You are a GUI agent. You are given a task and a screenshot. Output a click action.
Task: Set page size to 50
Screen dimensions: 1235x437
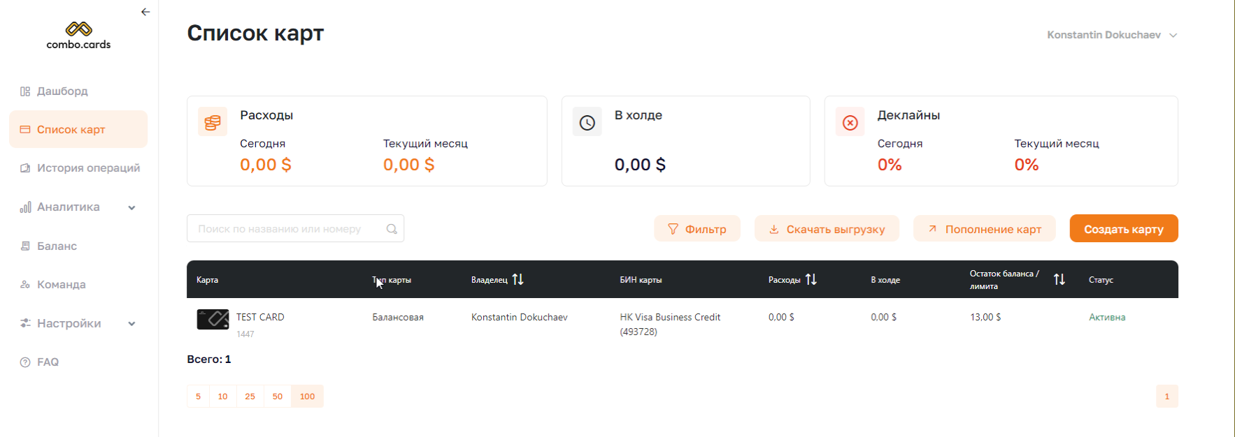coord(278,397)
